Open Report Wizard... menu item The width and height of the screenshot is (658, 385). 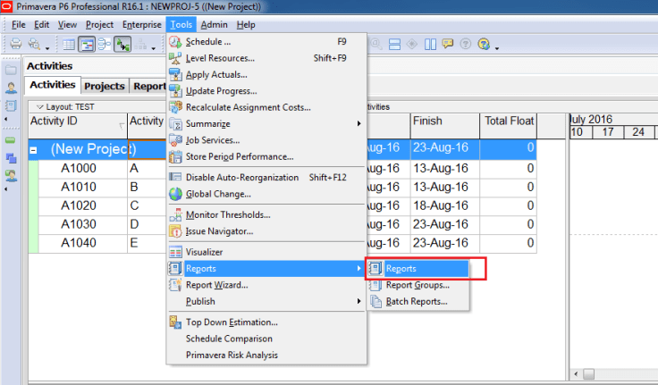(266, 285)
